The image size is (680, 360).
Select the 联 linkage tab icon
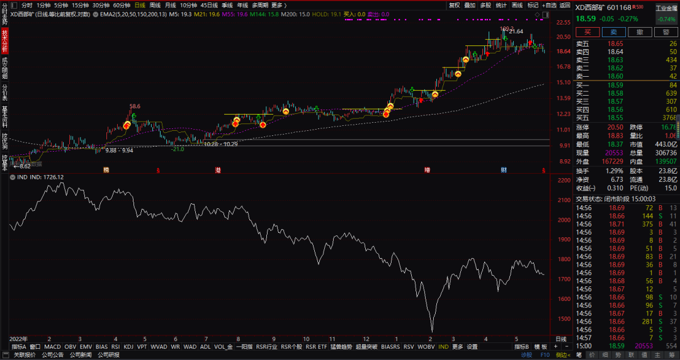pos(632,355)
